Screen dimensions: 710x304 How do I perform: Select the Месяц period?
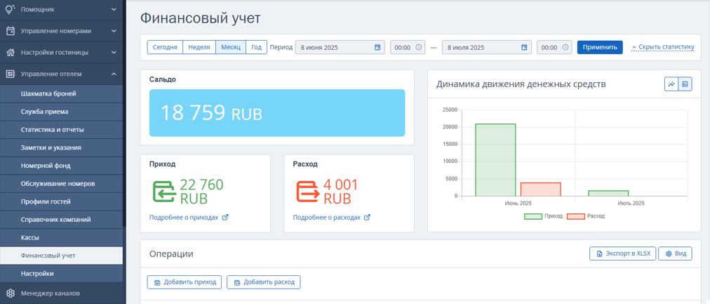coord(231,47)
